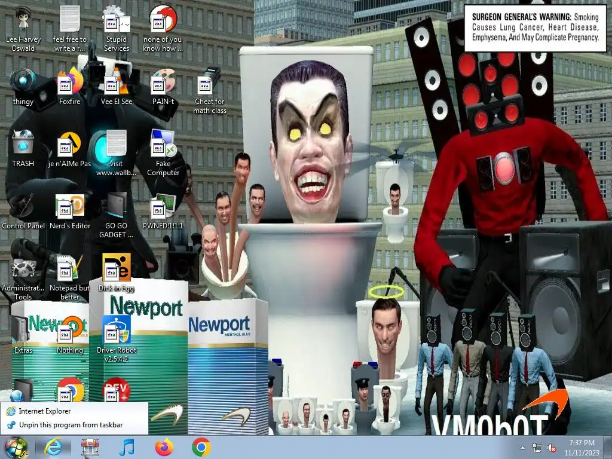
Task: Click the Show desktop strip beside the clock
Action: point(609,448)
